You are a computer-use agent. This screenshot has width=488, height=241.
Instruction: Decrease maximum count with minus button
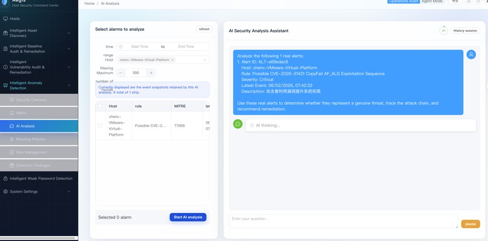click(120, 73)
